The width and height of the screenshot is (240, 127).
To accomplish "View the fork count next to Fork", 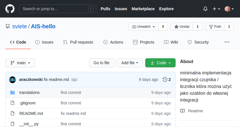I will tap(229, 27).
